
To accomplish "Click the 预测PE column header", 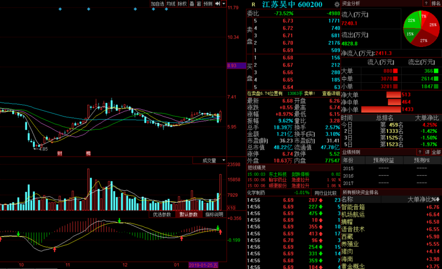I will [422, 160].
